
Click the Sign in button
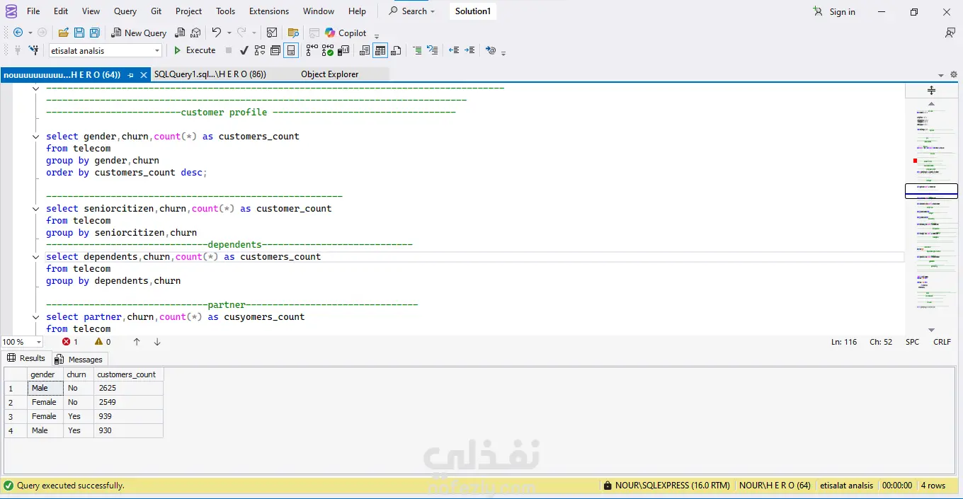[x=834, y=11]
